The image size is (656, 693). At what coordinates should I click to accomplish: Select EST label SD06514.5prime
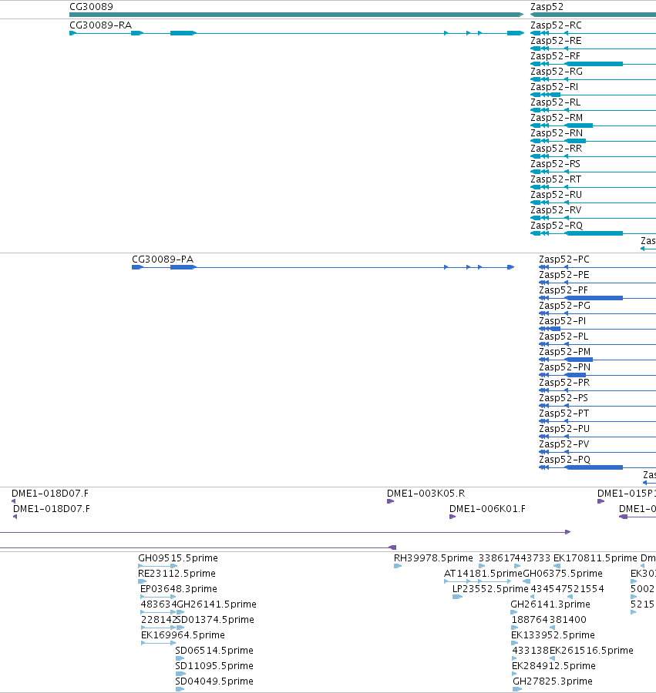pos(214,651)
